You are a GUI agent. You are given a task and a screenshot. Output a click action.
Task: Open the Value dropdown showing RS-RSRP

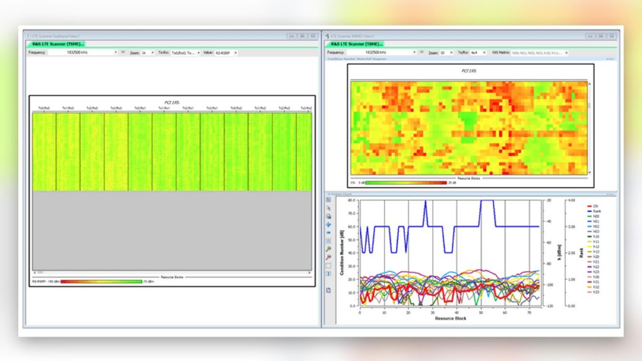[x=224, y=53]
